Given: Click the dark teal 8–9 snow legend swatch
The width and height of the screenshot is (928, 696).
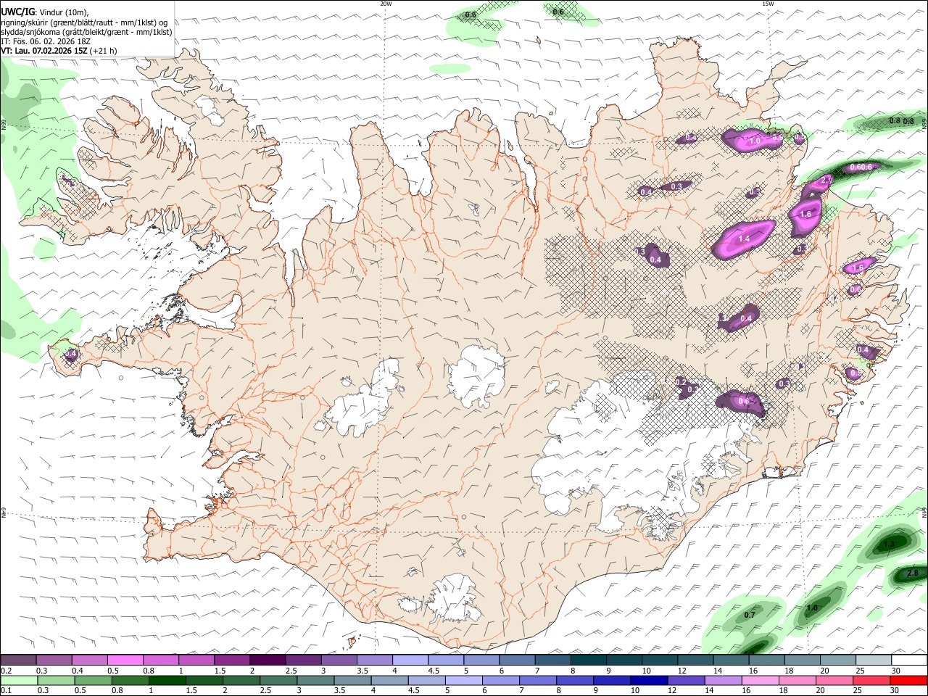Looking at the screenshot, I should [x=587, y=660].
